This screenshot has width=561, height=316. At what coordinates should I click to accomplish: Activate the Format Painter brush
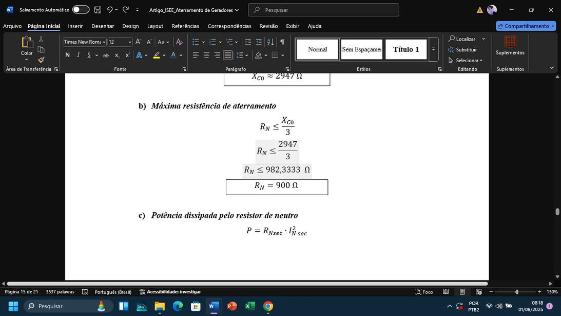pyautogui.click(x=41, y=60)
